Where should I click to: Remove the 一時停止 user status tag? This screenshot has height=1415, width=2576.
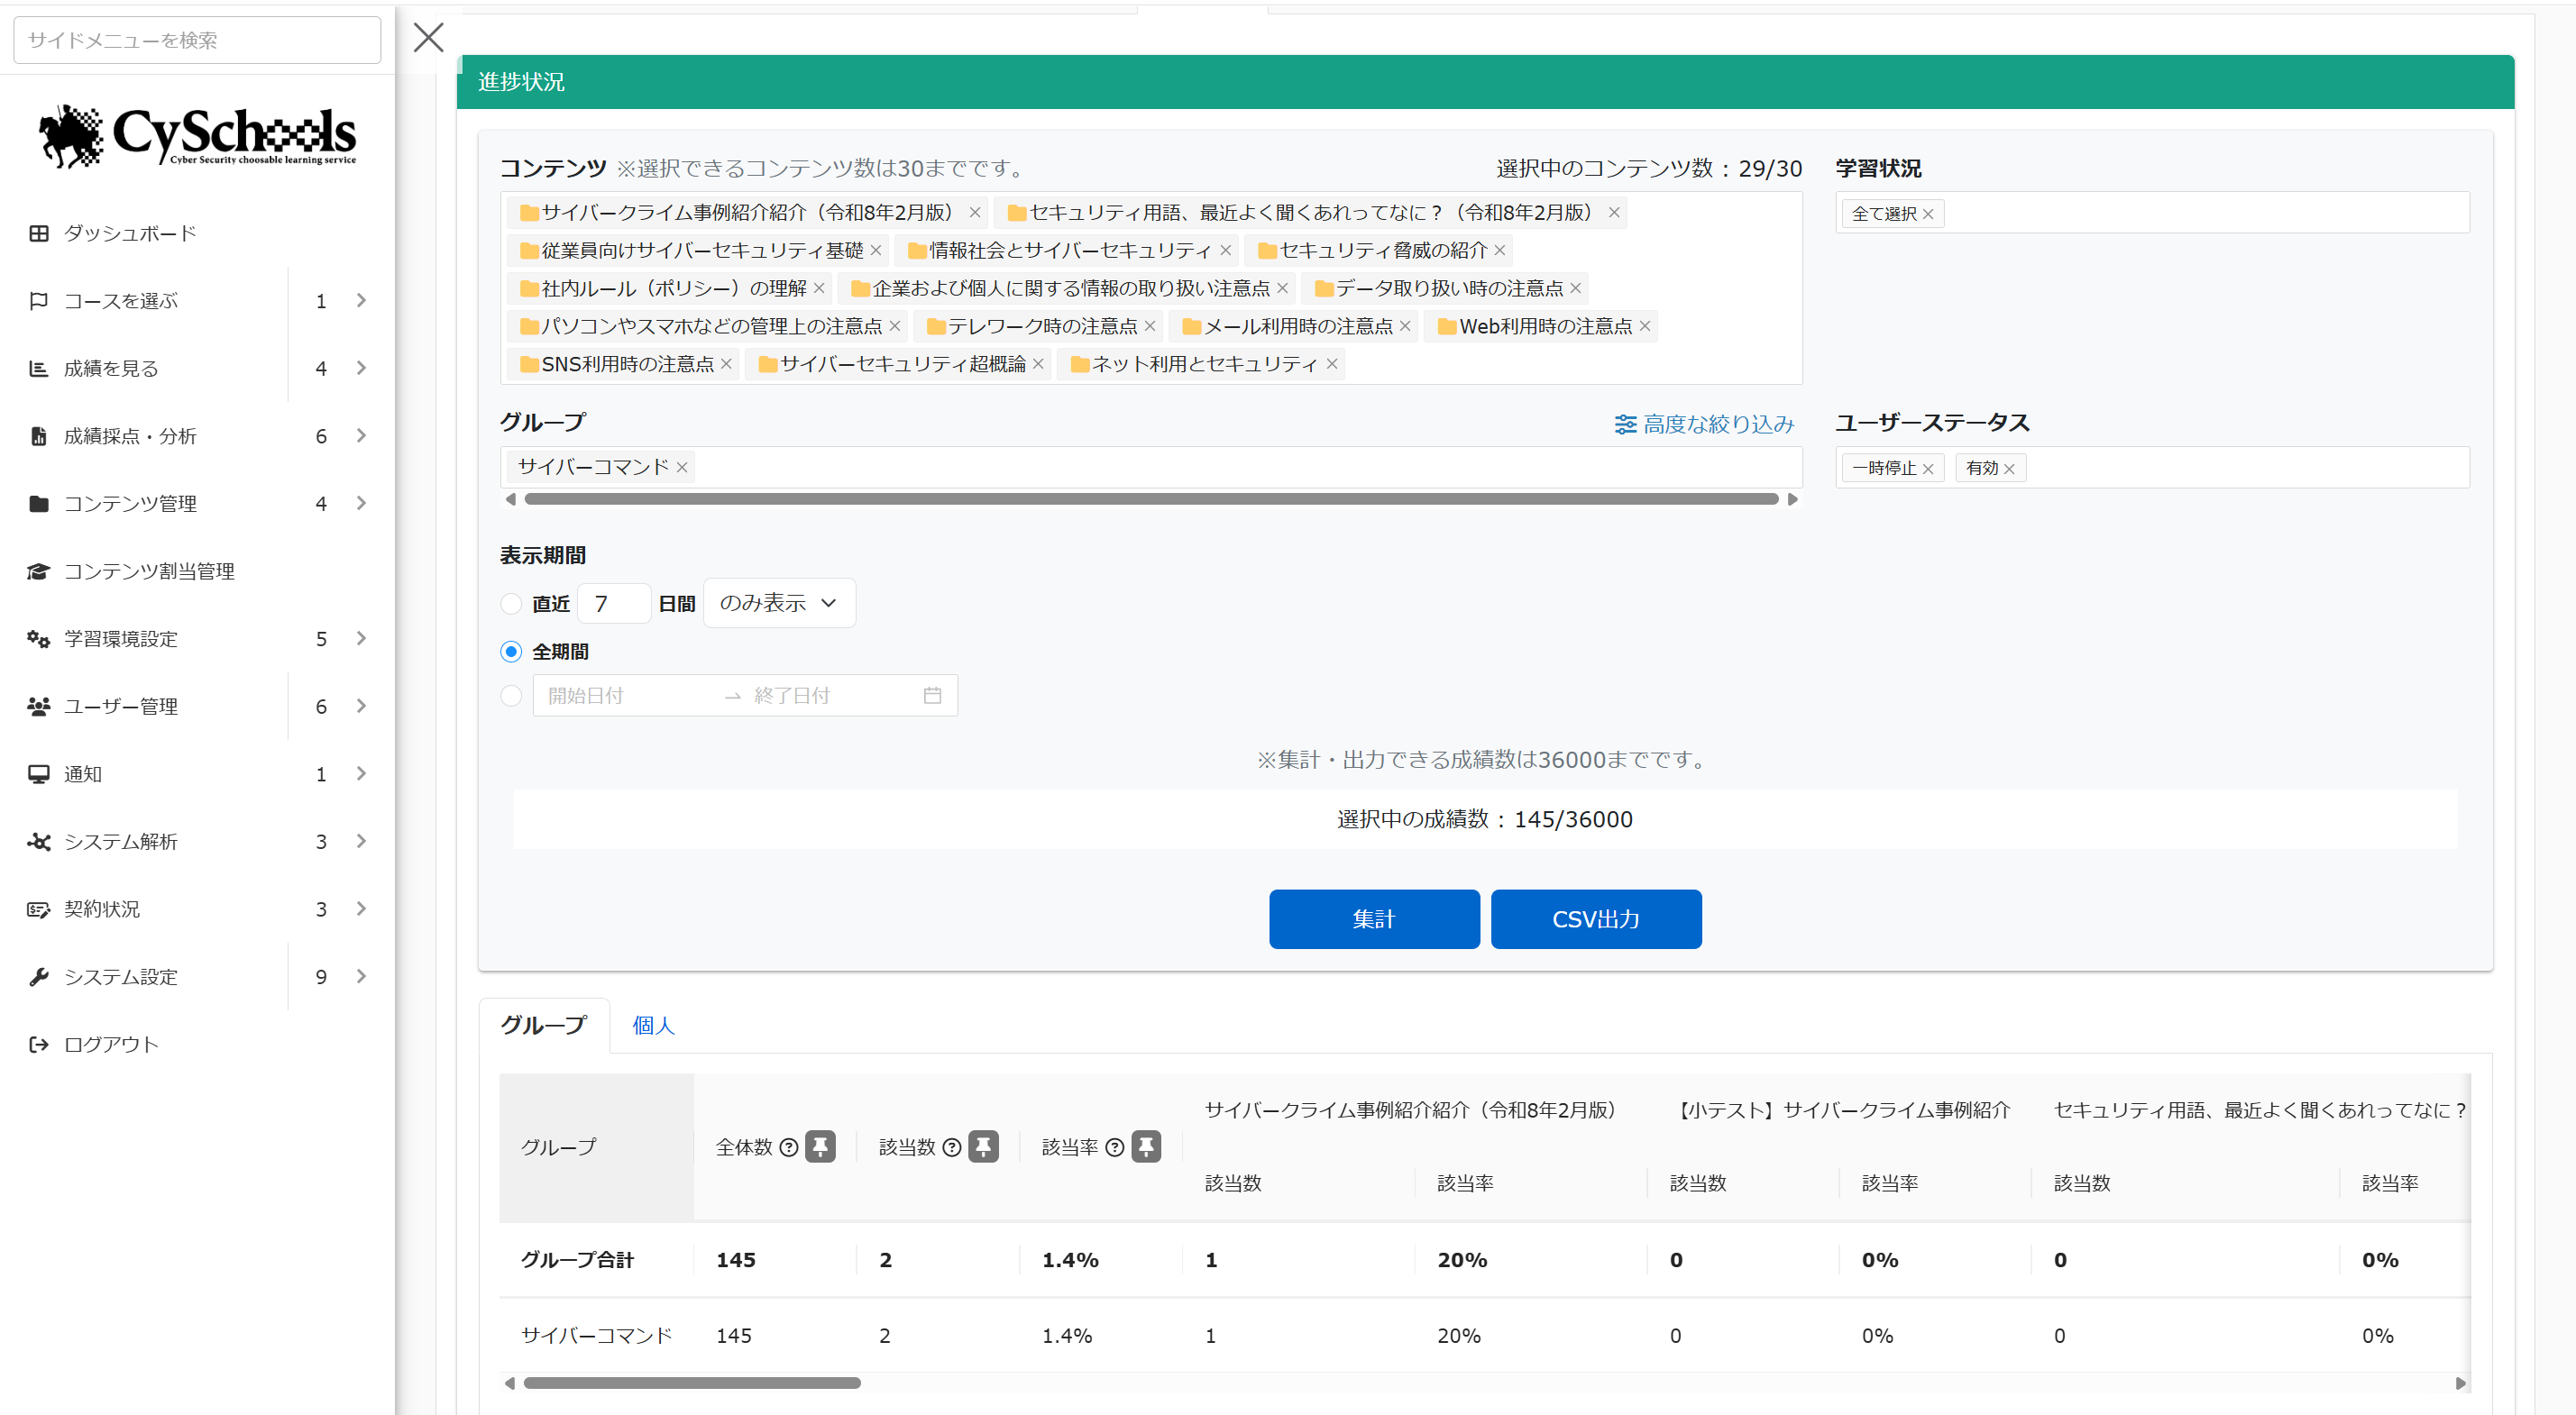pyautogui.click(x=1928, y=469)
